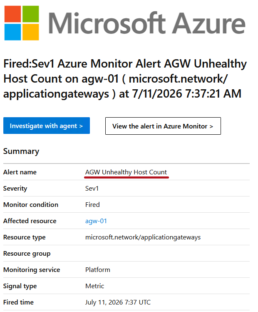Click the July 11, 2026 fired time value
The height and width of the screenshot is (312, 258).
coord(118,302)
